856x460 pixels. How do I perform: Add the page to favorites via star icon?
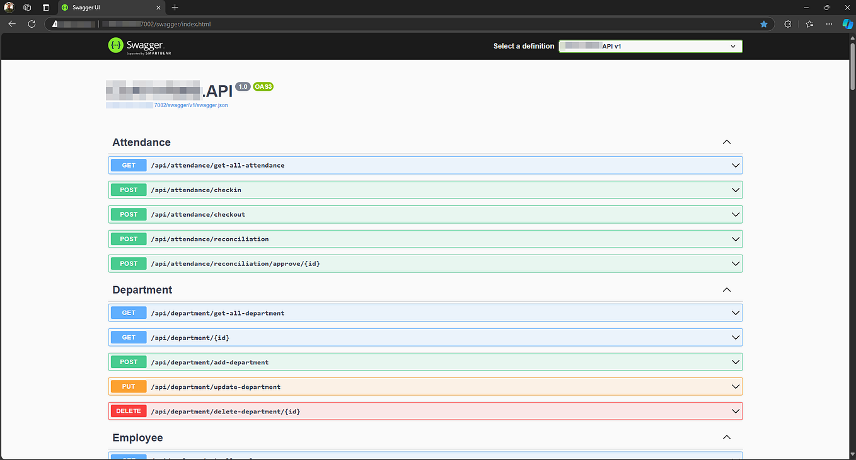pyautogui.click(x=764, y=24)
